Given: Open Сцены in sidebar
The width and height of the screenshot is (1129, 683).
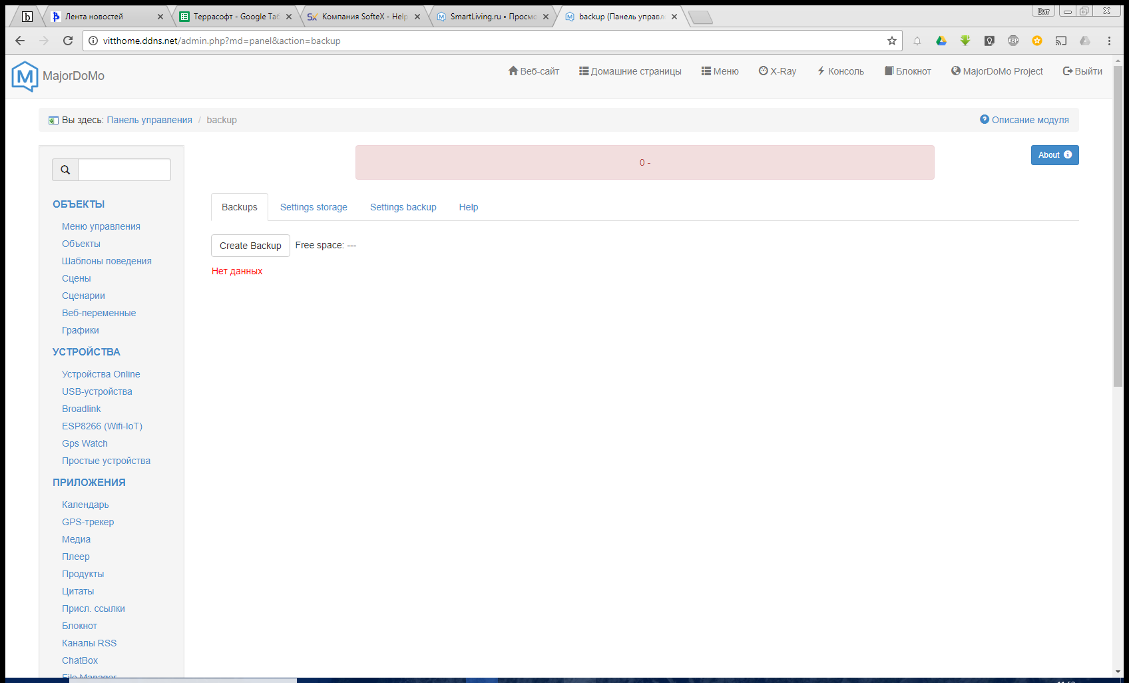Looking at the screenshot, I should [77, 278].
